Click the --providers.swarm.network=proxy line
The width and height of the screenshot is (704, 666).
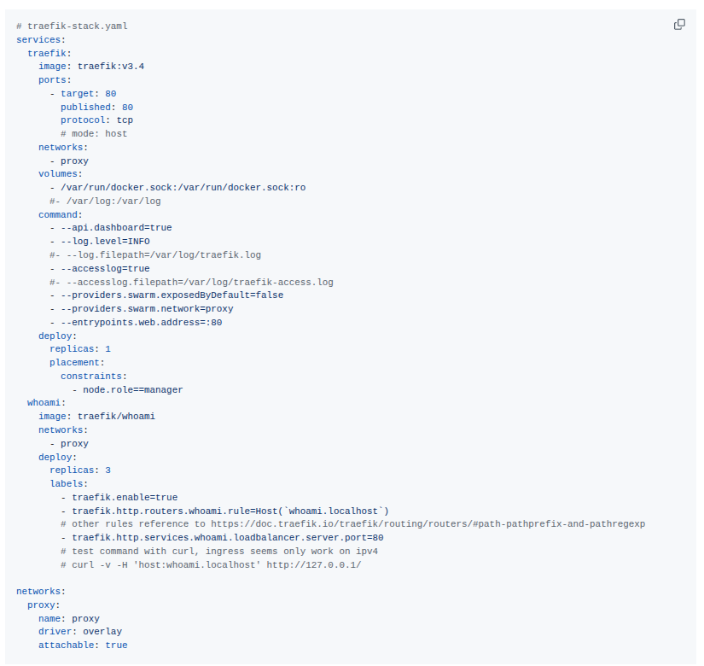click(142, 309)
